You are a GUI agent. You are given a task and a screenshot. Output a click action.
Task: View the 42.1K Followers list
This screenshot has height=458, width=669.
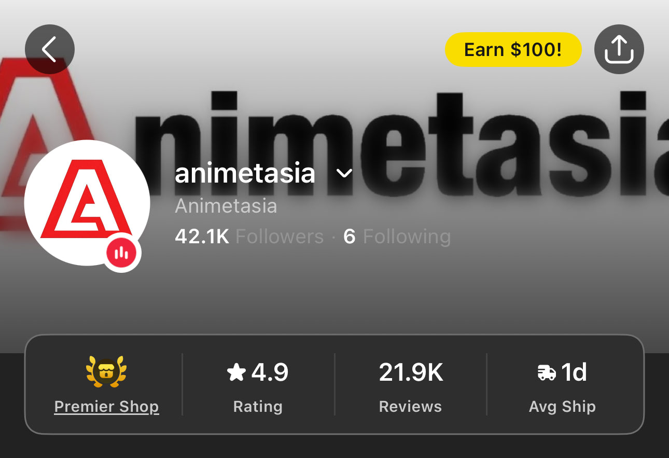point(249,237)
